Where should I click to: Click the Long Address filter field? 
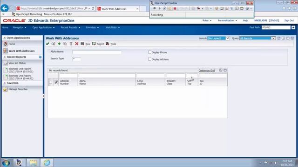coord(150,76)
